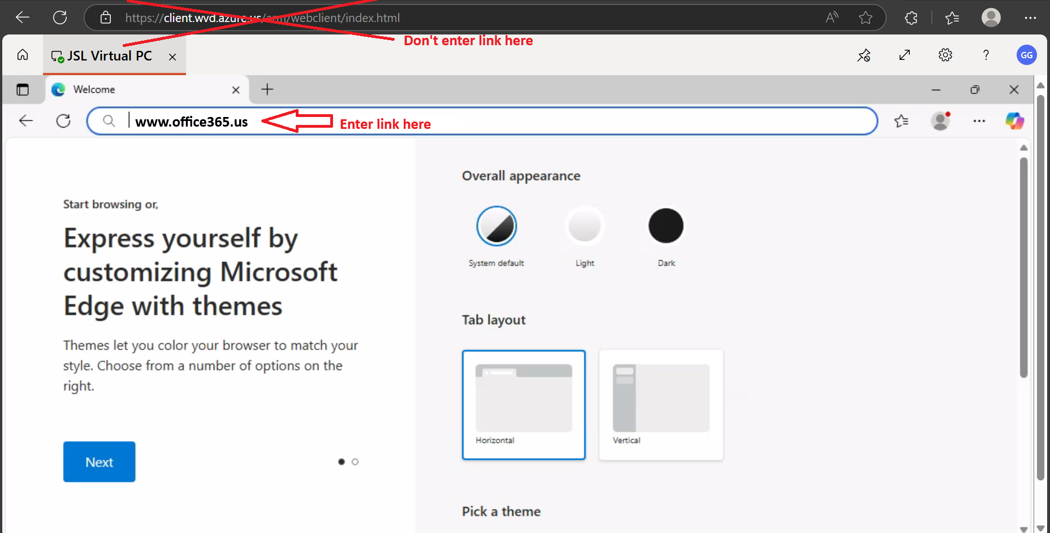Open remote session settings gear

(945, 55)
